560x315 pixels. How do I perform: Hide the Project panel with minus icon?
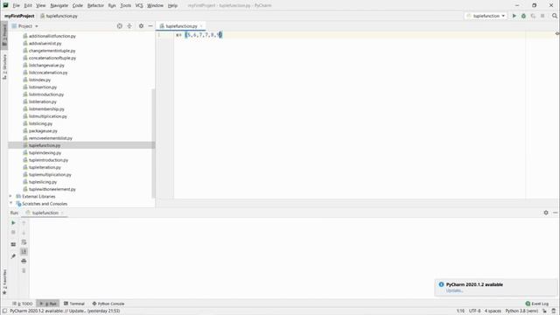point(150,26)
